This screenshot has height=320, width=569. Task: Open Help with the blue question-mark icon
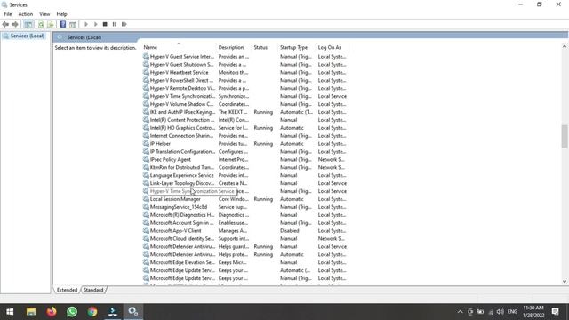point(63,24)
